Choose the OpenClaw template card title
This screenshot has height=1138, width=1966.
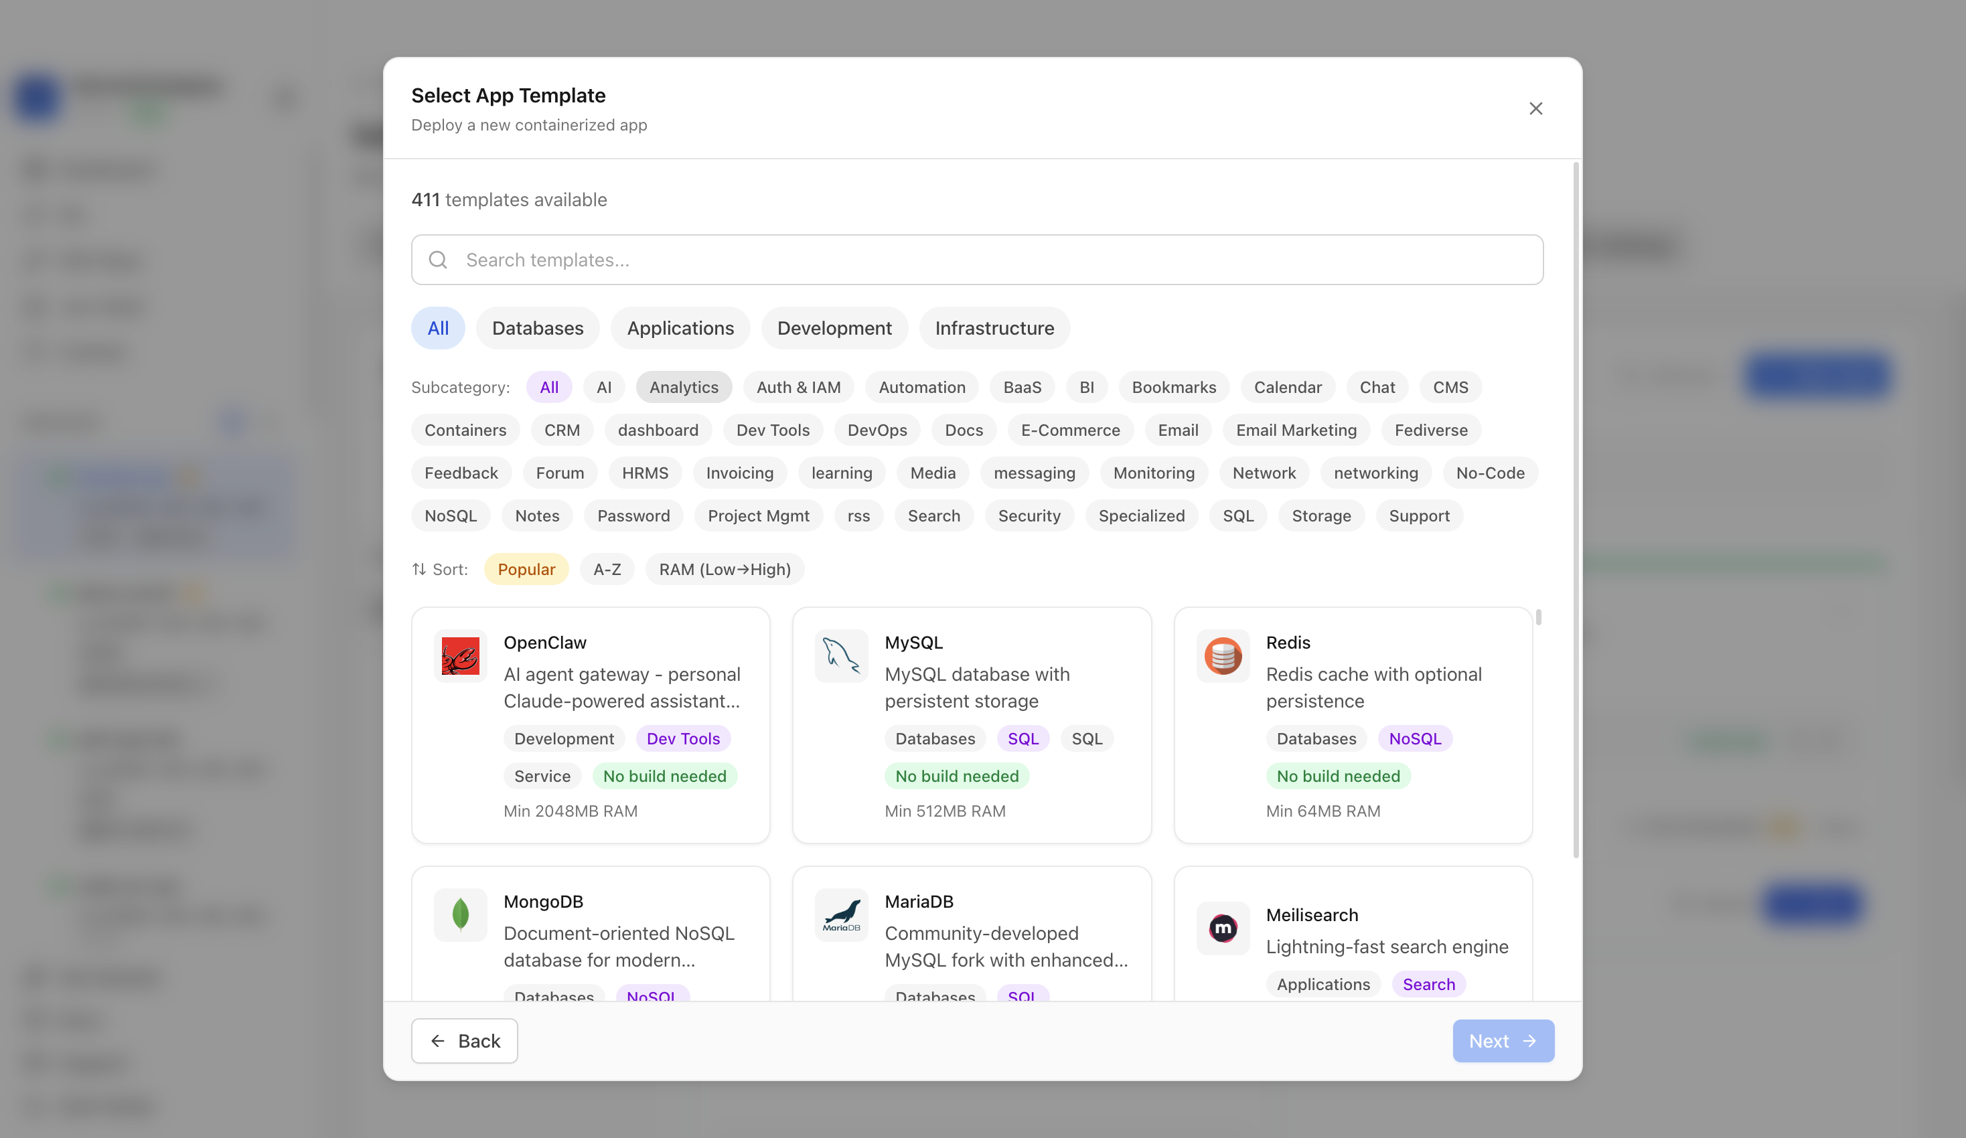[544, 643]
